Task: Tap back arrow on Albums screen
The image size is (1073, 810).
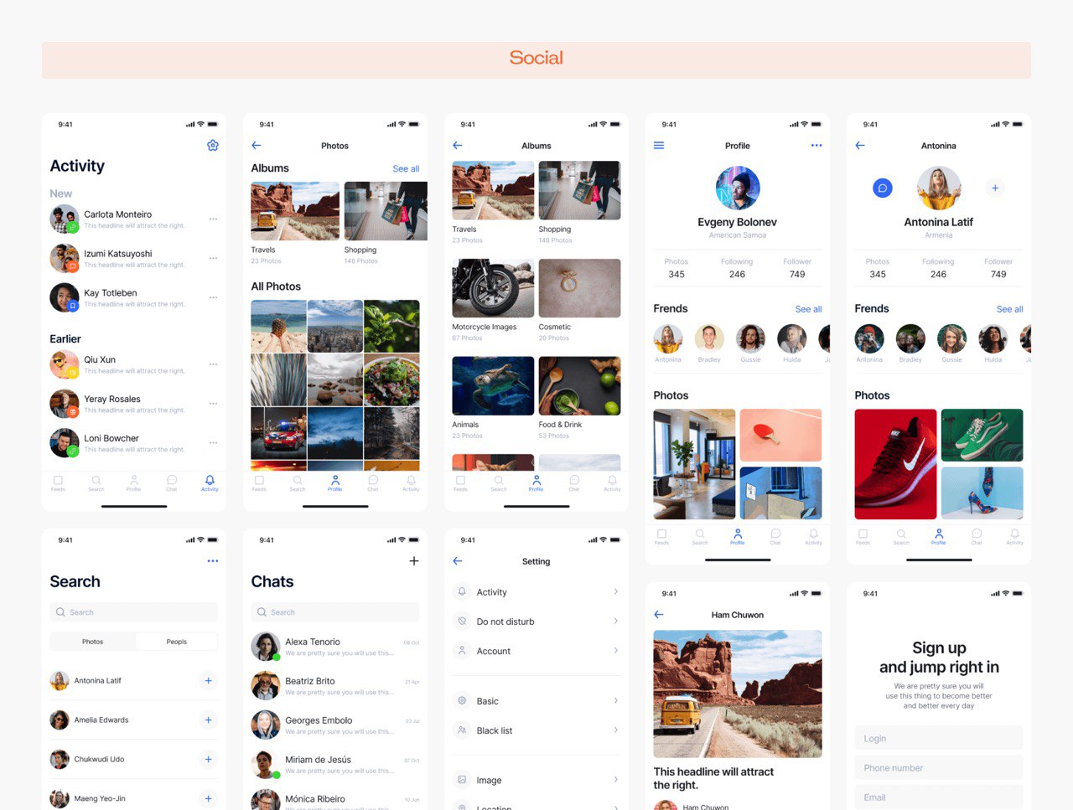Action: (x=458, y=146)
